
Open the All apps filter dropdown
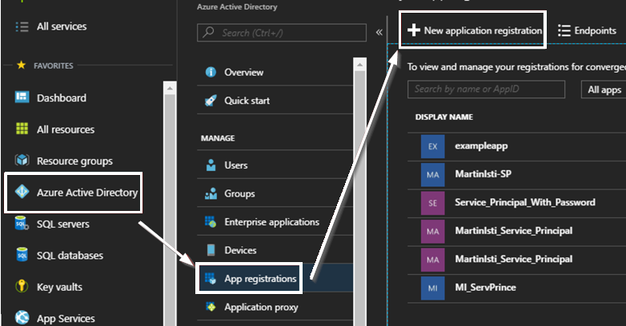[x=604, y=89]
